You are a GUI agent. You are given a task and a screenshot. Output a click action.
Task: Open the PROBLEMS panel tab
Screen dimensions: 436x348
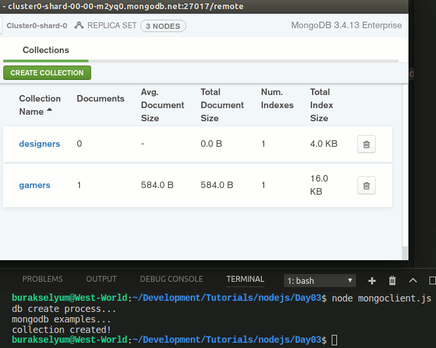point(43,279)
